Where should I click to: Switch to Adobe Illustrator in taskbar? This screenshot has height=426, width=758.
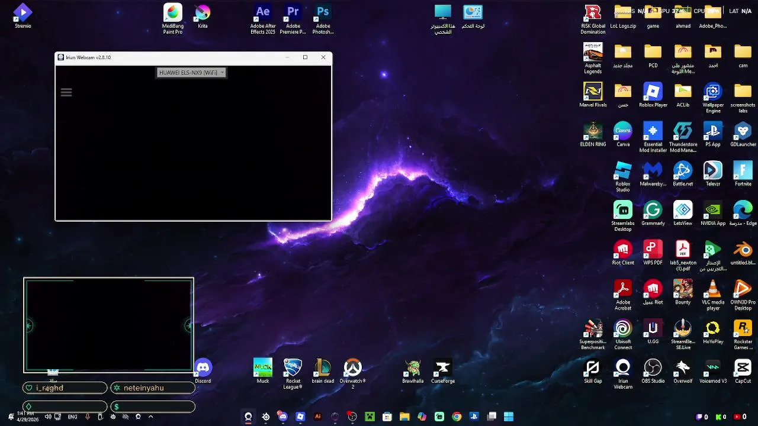point(317,417)
